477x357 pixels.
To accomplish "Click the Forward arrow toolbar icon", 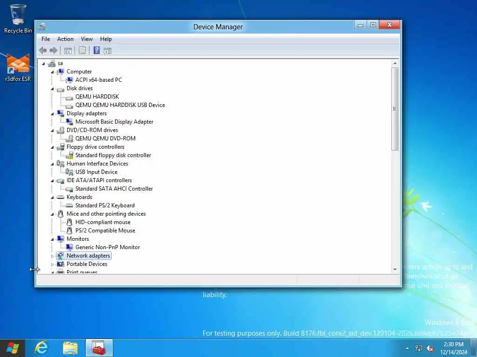I will (54, 50).
